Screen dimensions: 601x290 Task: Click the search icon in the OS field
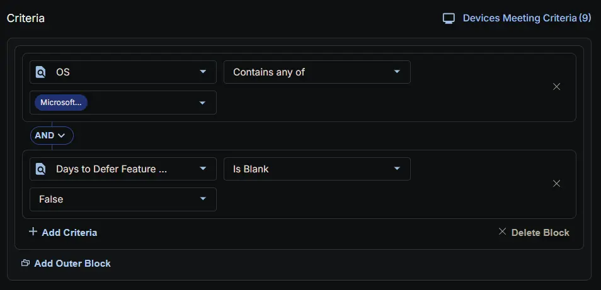[x=41, y=72]
